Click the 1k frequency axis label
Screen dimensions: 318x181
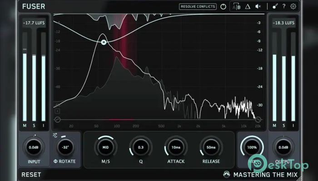(179, 126)
